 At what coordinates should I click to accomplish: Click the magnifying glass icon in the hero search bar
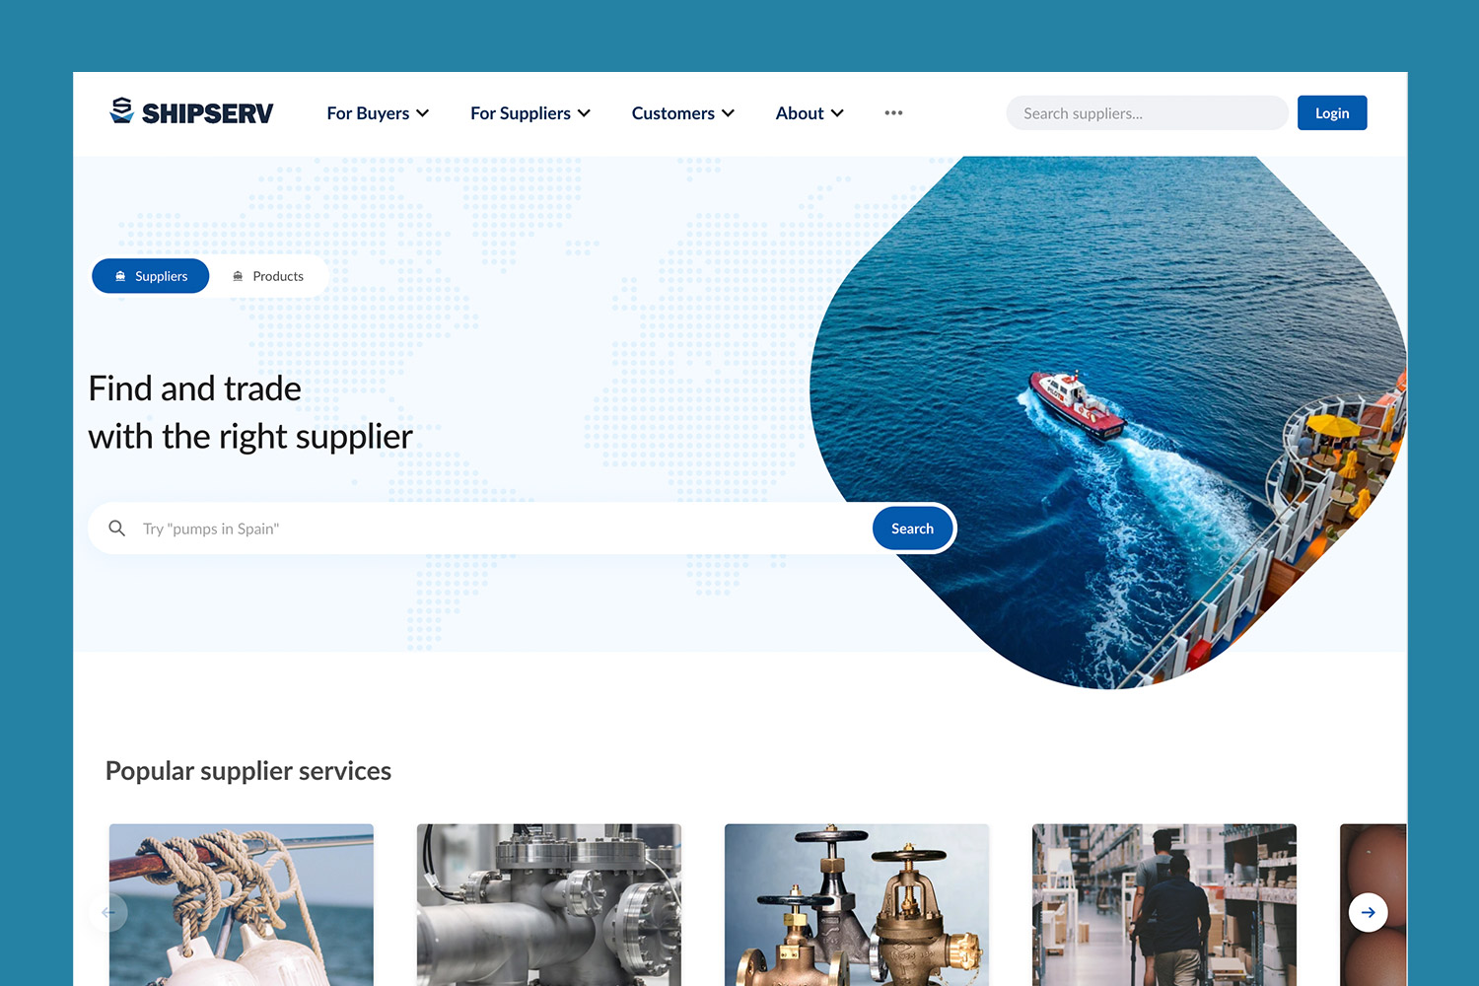coord(116,528)
